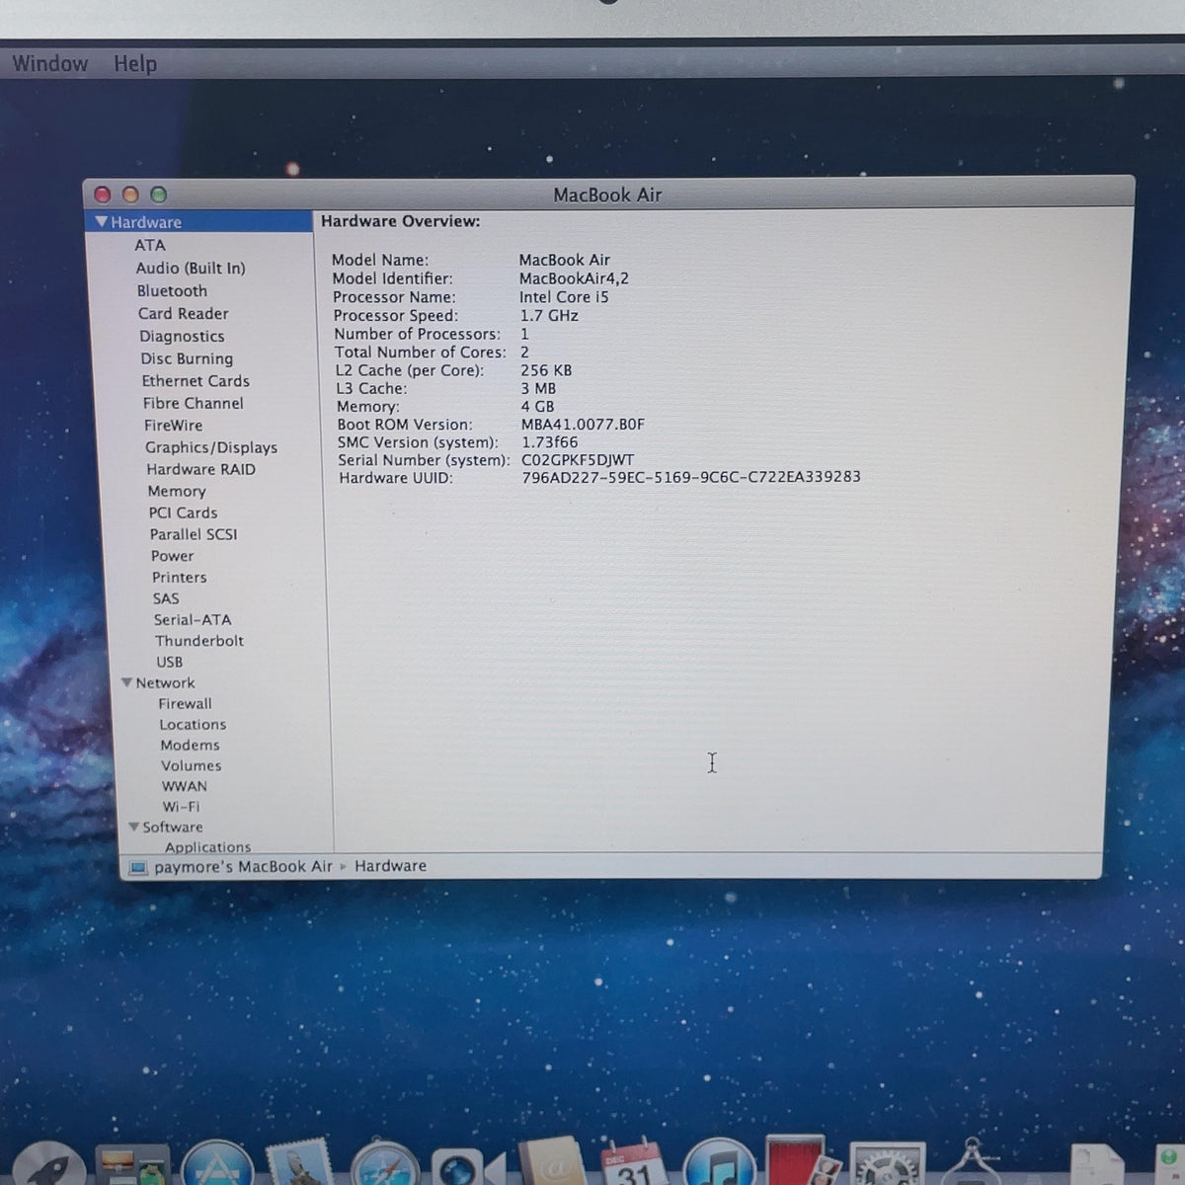Image resolution: width=1185 pixels, height=1185 pixels.
Task: Select Bluetooth in the hardware list
Action: pos(172,290)
